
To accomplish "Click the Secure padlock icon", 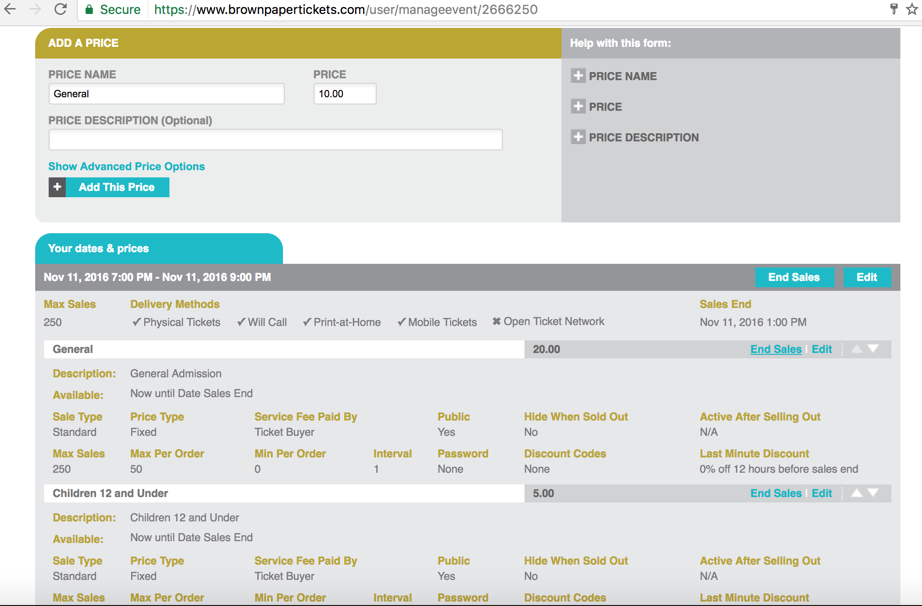I will [x=89, y=9].
